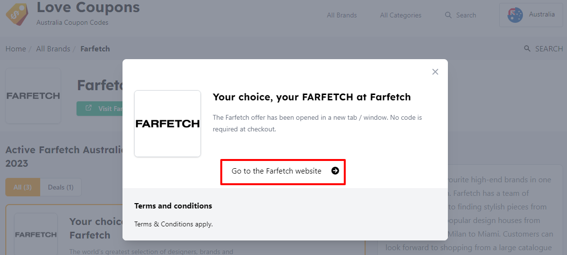Click the SEARCH magnifier icon on right
Image resolution: width=567 pixels, height=255 pixels.
527,48
